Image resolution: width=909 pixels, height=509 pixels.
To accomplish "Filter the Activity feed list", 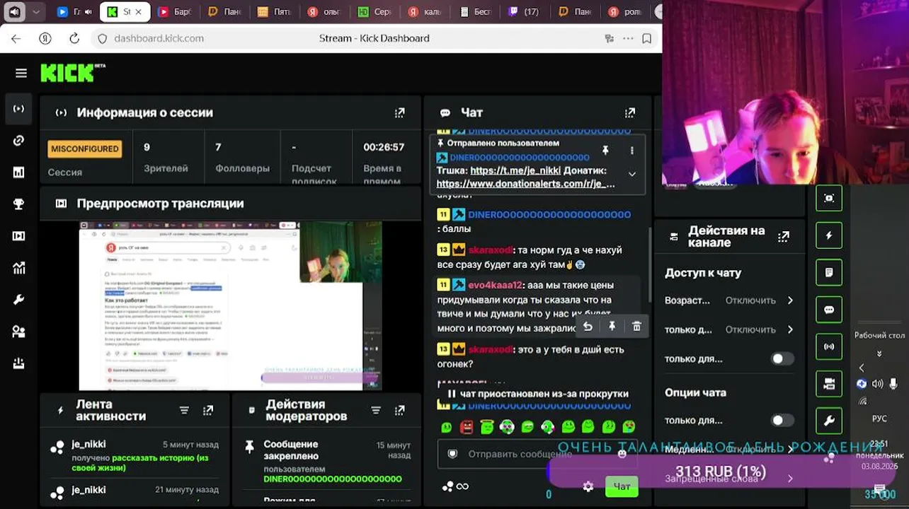I will tap(184, 410).
